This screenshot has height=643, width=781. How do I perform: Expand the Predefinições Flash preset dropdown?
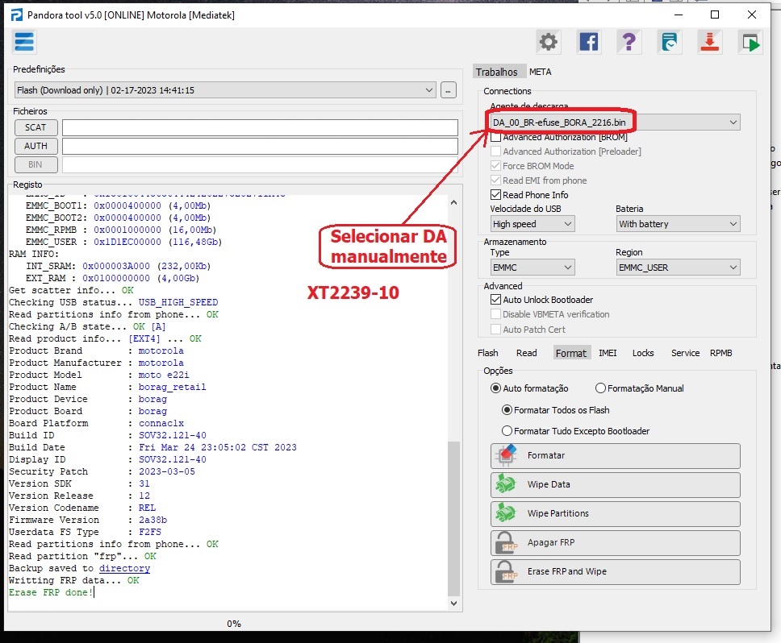[225, 90]
